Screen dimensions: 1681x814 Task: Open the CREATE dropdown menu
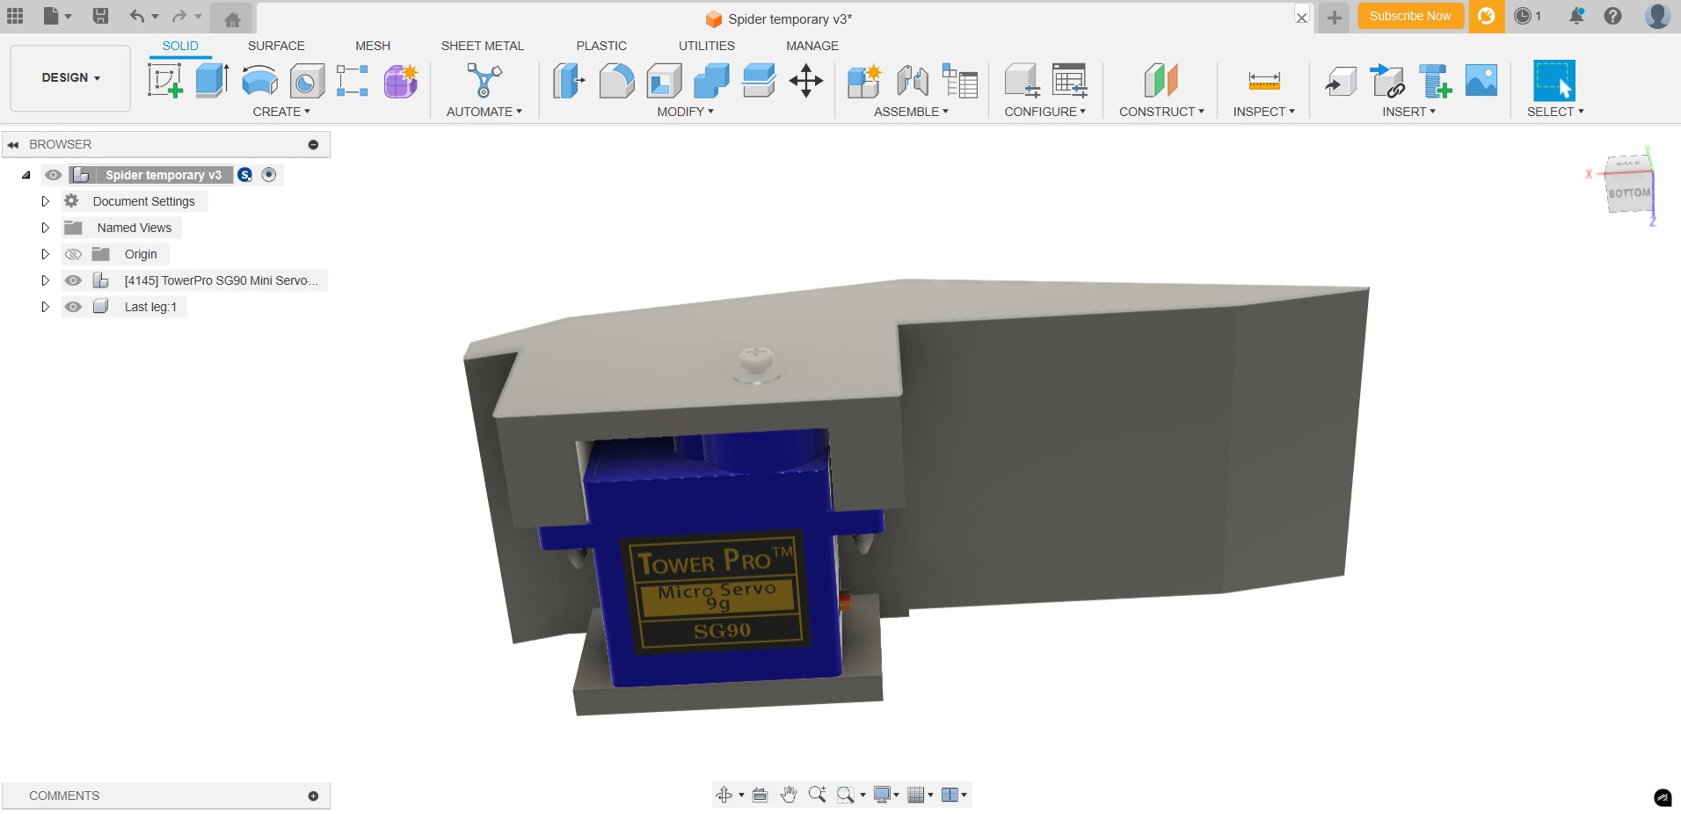281,112
